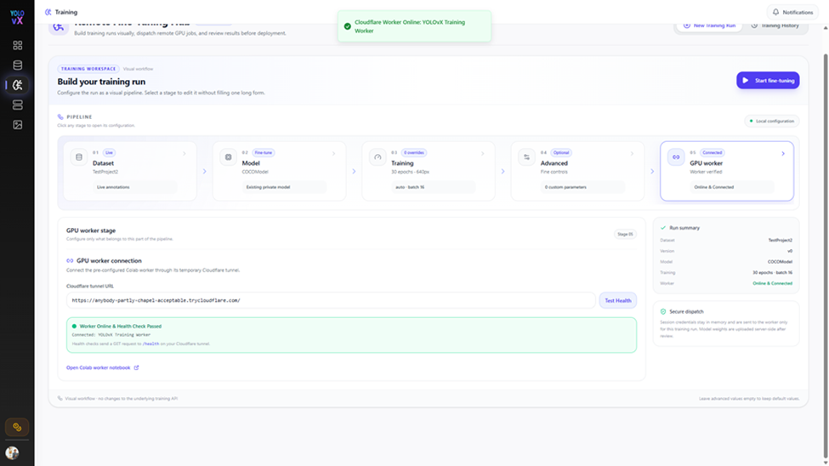Click the Connected badge on GPU worker card
829x466 pixels.
pyautogui.click(x=713, y=153)
